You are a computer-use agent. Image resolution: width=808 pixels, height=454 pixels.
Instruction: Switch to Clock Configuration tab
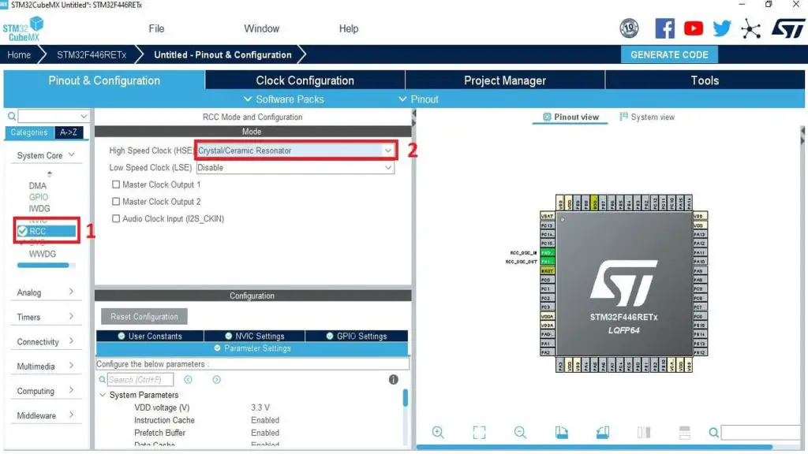click(305, 80)
